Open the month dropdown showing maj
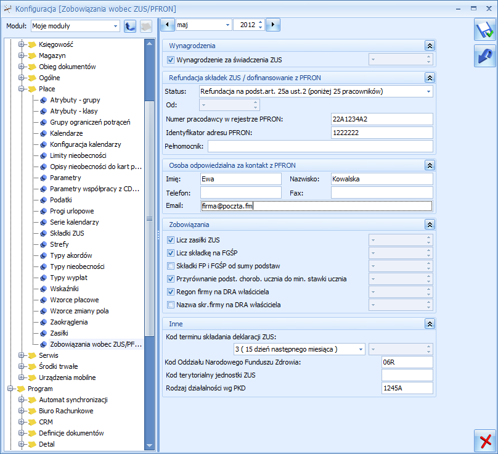 [227, 25]
